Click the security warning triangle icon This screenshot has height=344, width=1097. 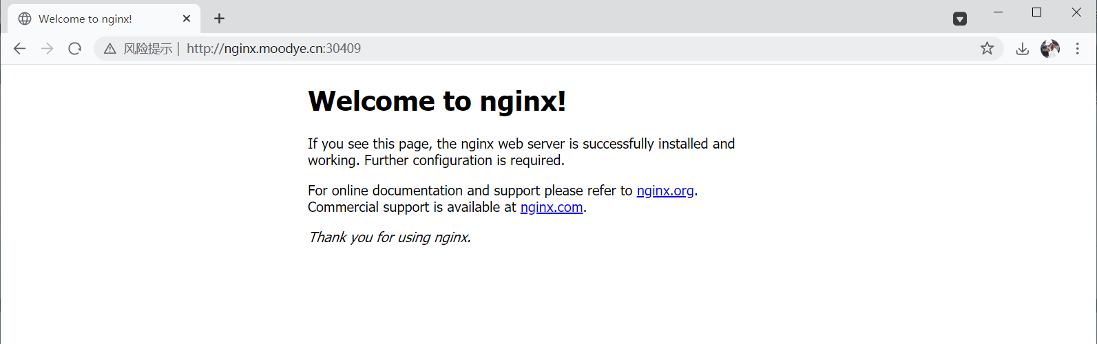point(109,49)
